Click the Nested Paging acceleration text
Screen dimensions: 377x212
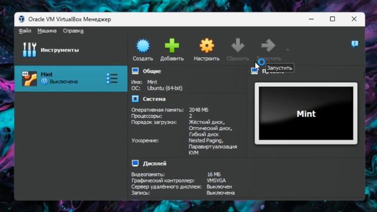coord(206,140)
